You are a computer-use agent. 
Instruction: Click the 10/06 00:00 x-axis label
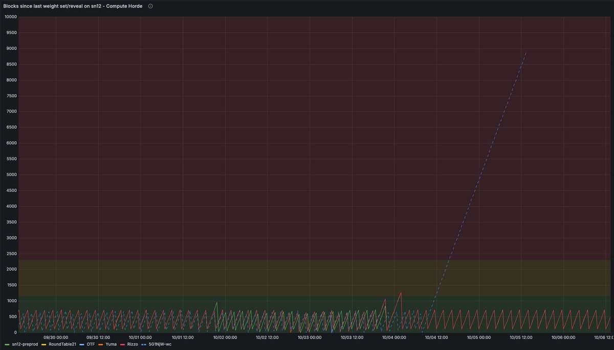[563, 338]
